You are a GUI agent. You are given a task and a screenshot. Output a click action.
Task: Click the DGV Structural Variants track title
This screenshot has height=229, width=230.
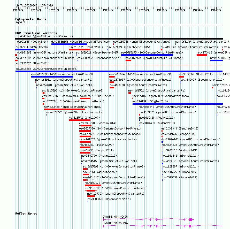[36, 33]
